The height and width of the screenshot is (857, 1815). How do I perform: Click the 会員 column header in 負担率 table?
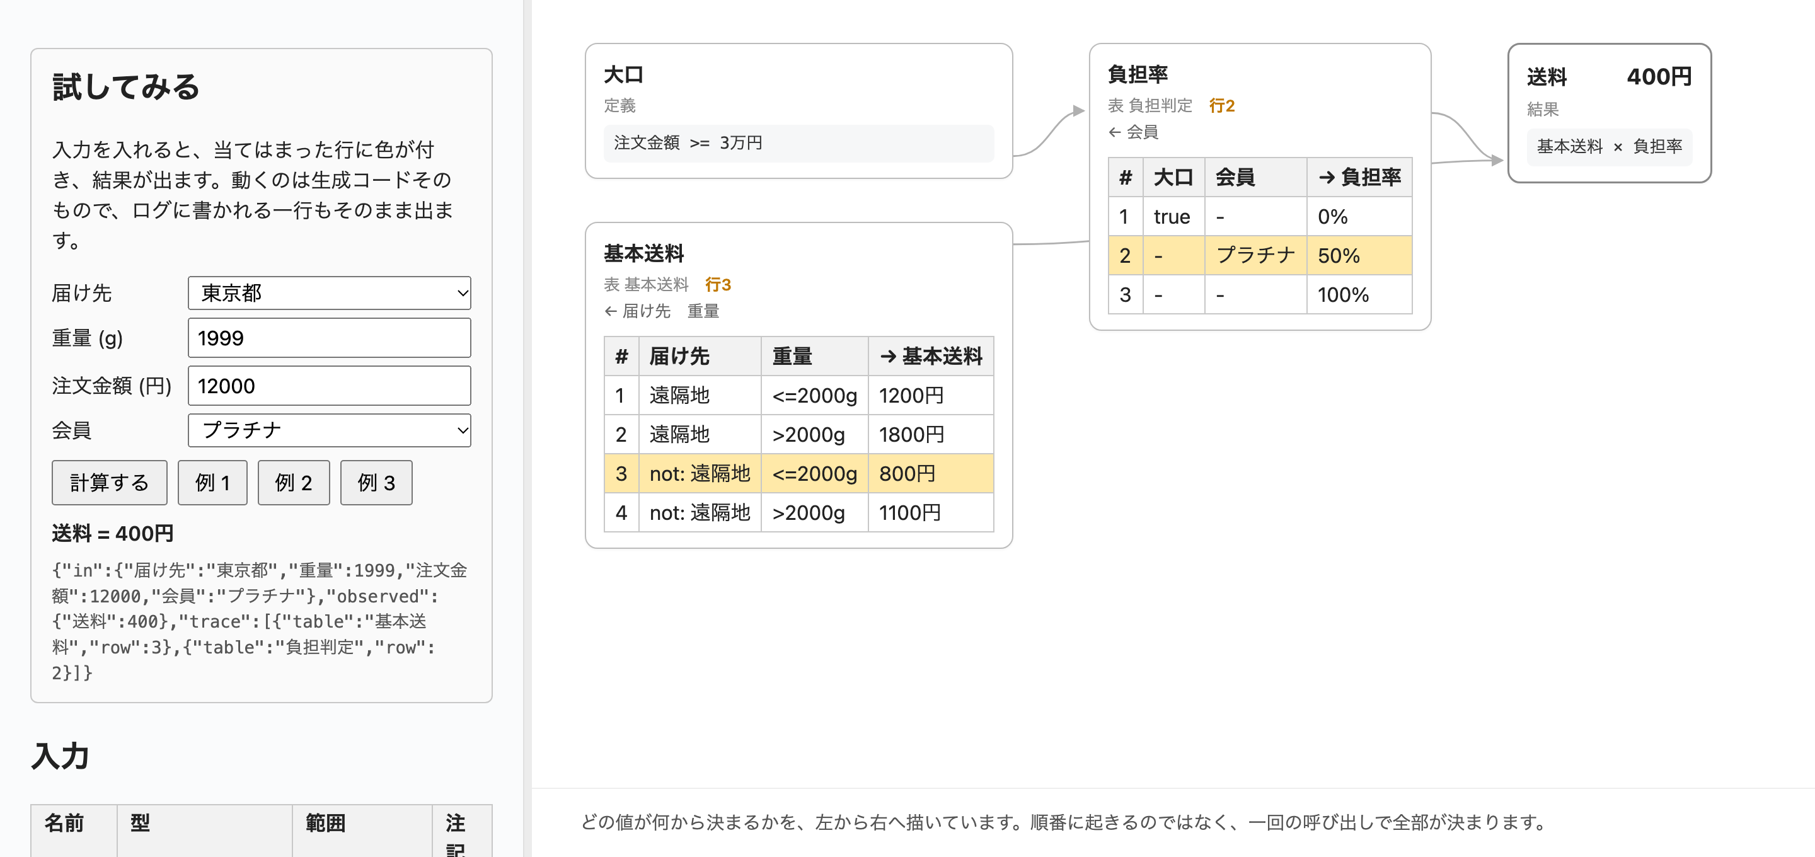[1255, 177]
